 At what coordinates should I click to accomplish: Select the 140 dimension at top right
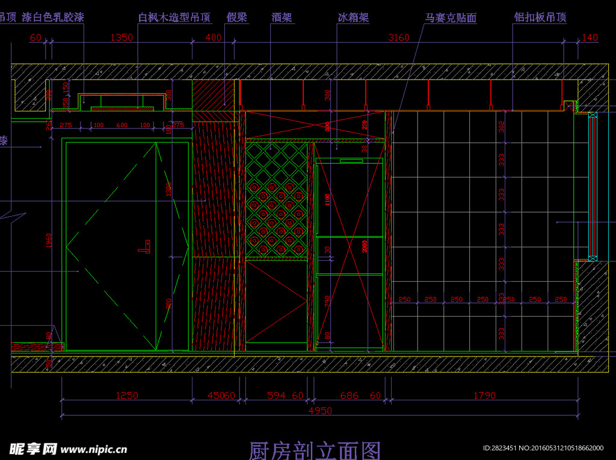(590, 37)
